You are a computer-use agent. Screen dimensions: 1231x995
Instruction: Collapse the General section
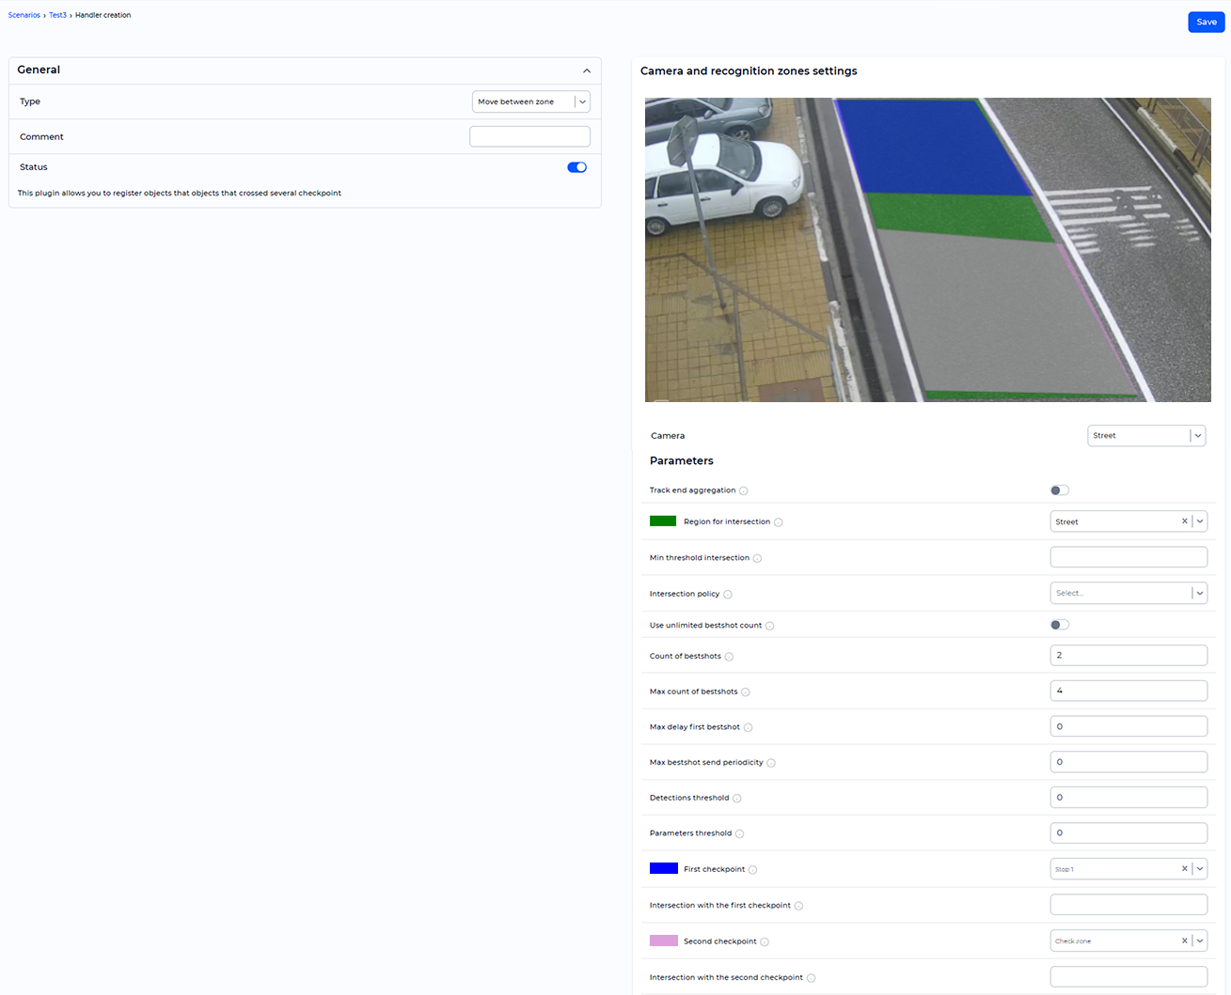(586, 70)
